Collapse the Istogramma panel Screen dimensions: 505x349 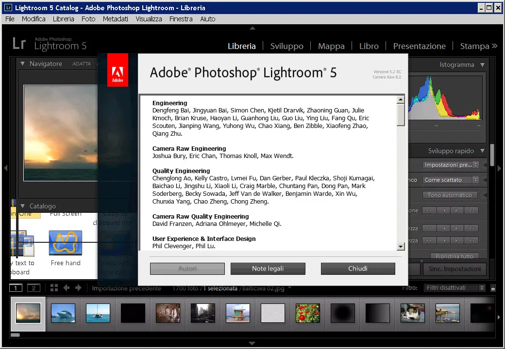point(482,64)
